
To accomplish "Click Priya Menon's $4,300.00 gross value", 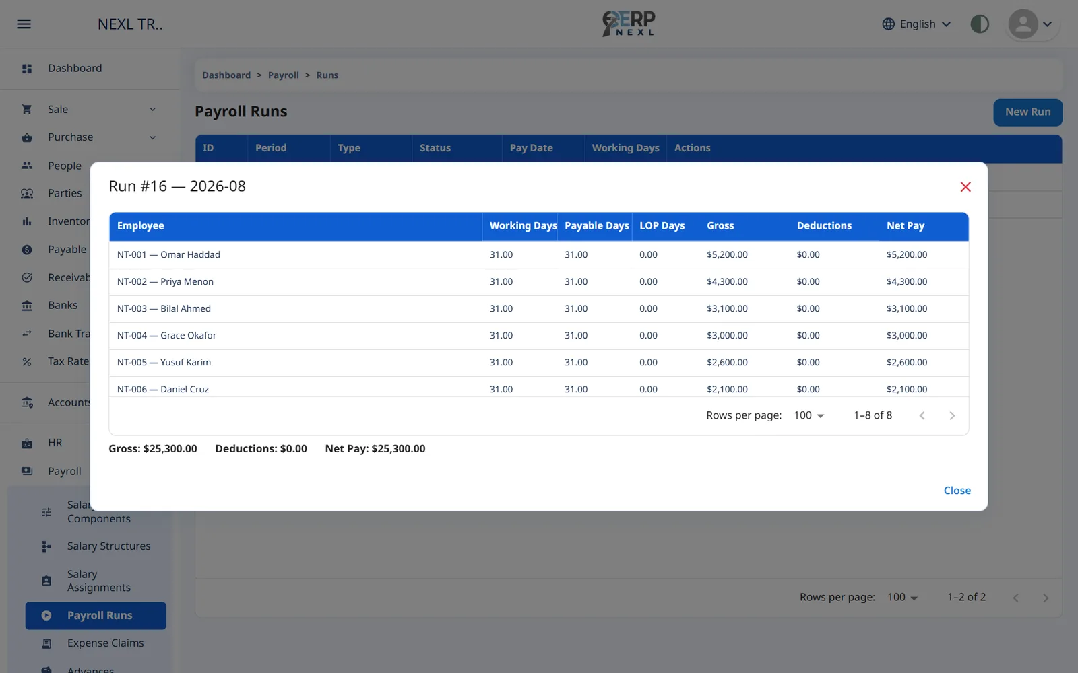I will (x=727, y=282).
